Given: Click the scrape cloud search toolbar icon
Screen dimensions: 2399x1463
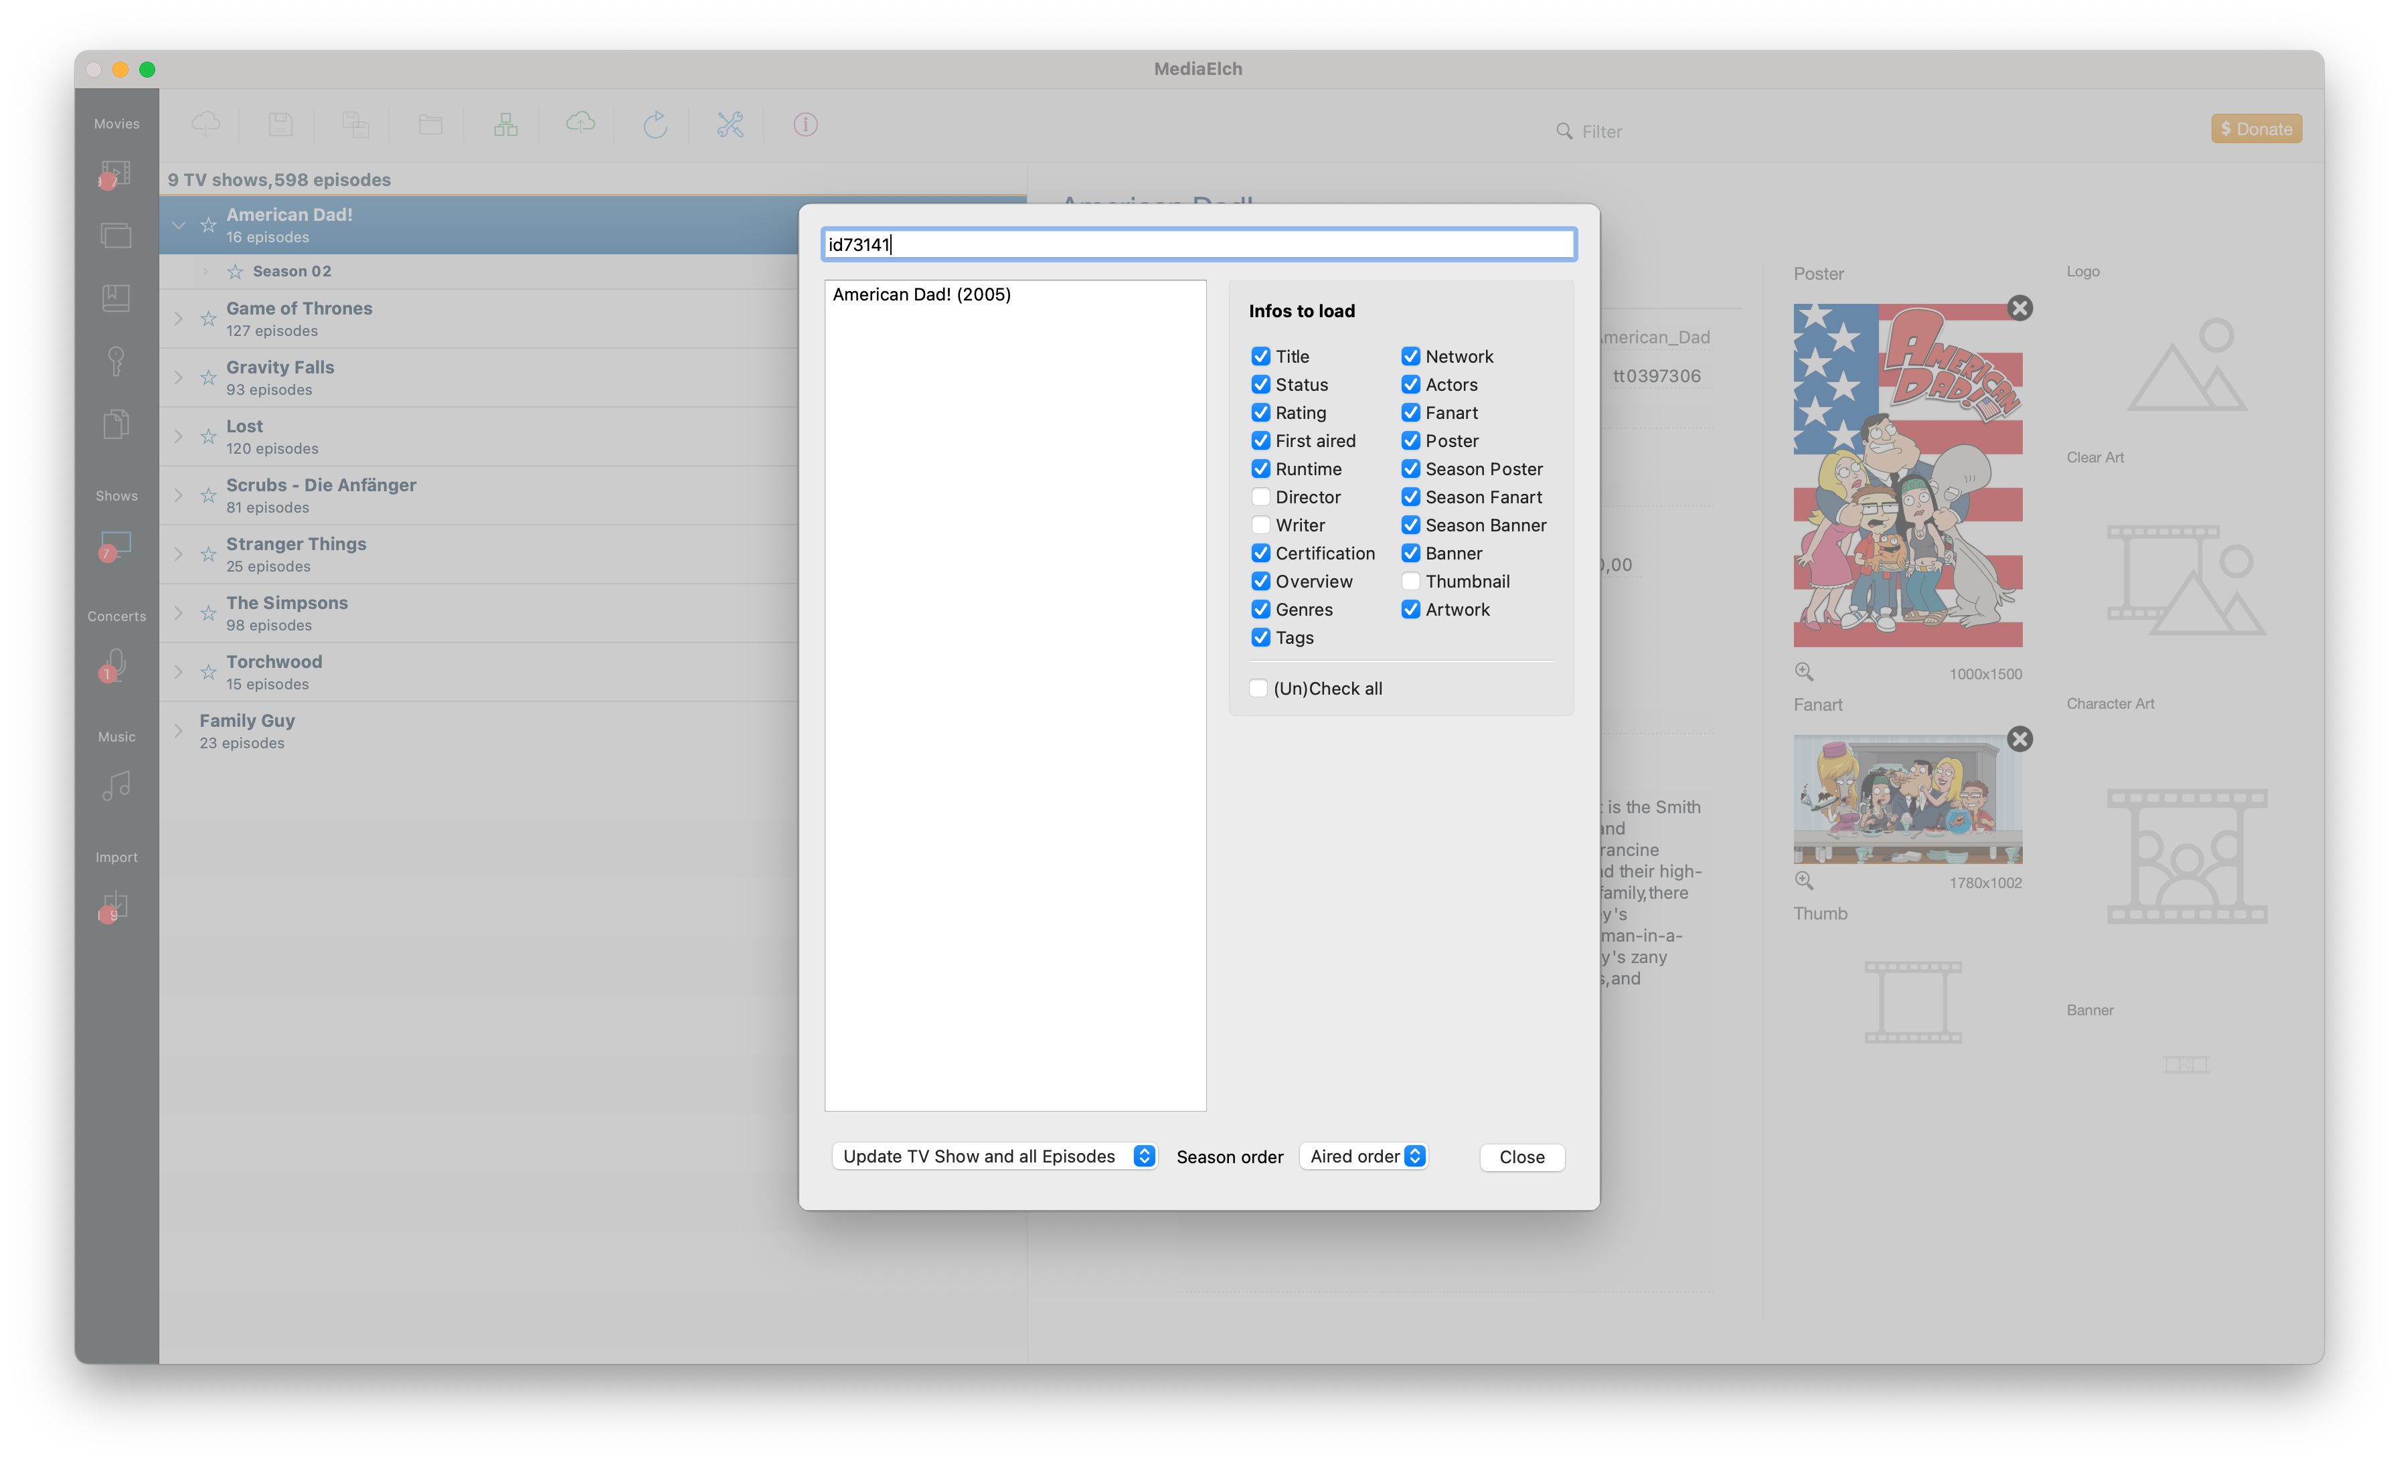Looking at the screenshot, I should pos(205,124).
